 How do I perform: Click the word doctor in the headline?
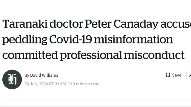point(66,24)
